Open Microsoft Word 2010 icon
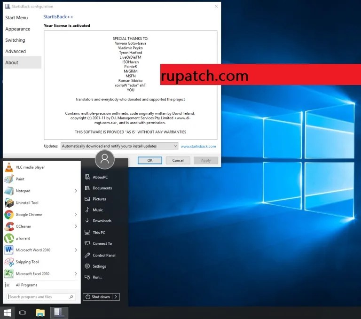 [x=9, y=250]
